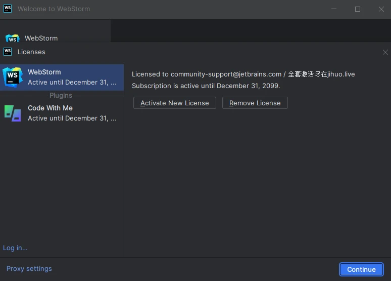Screen dimensions: 391x281
Task: Click the Log in... link
Action: (15, 248)
